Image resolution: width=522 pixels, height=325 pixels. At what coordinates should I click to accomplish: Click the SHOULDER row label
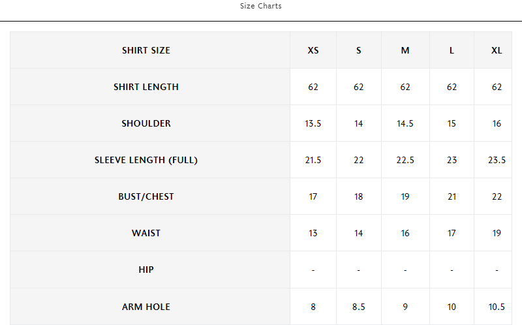146,123
